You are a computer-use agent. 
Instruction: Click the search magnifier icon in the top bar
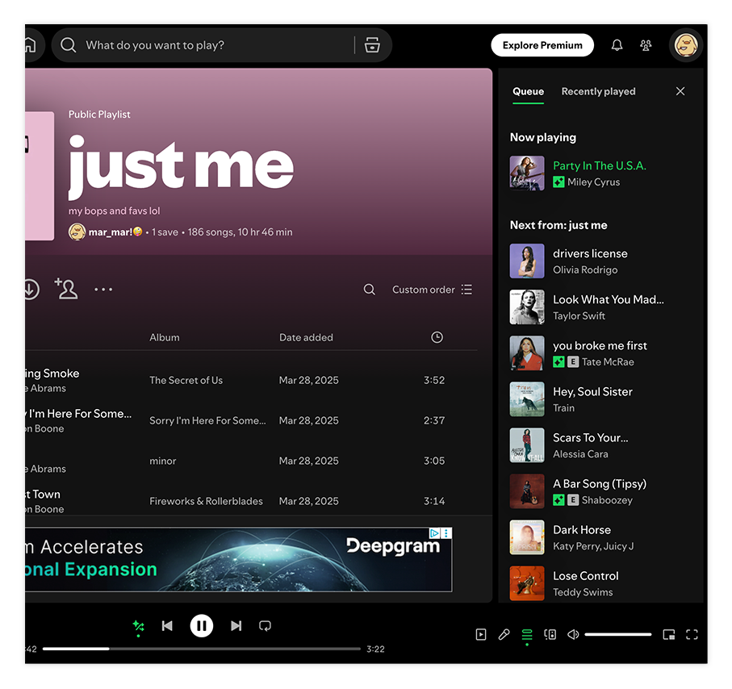pos(68,45)
